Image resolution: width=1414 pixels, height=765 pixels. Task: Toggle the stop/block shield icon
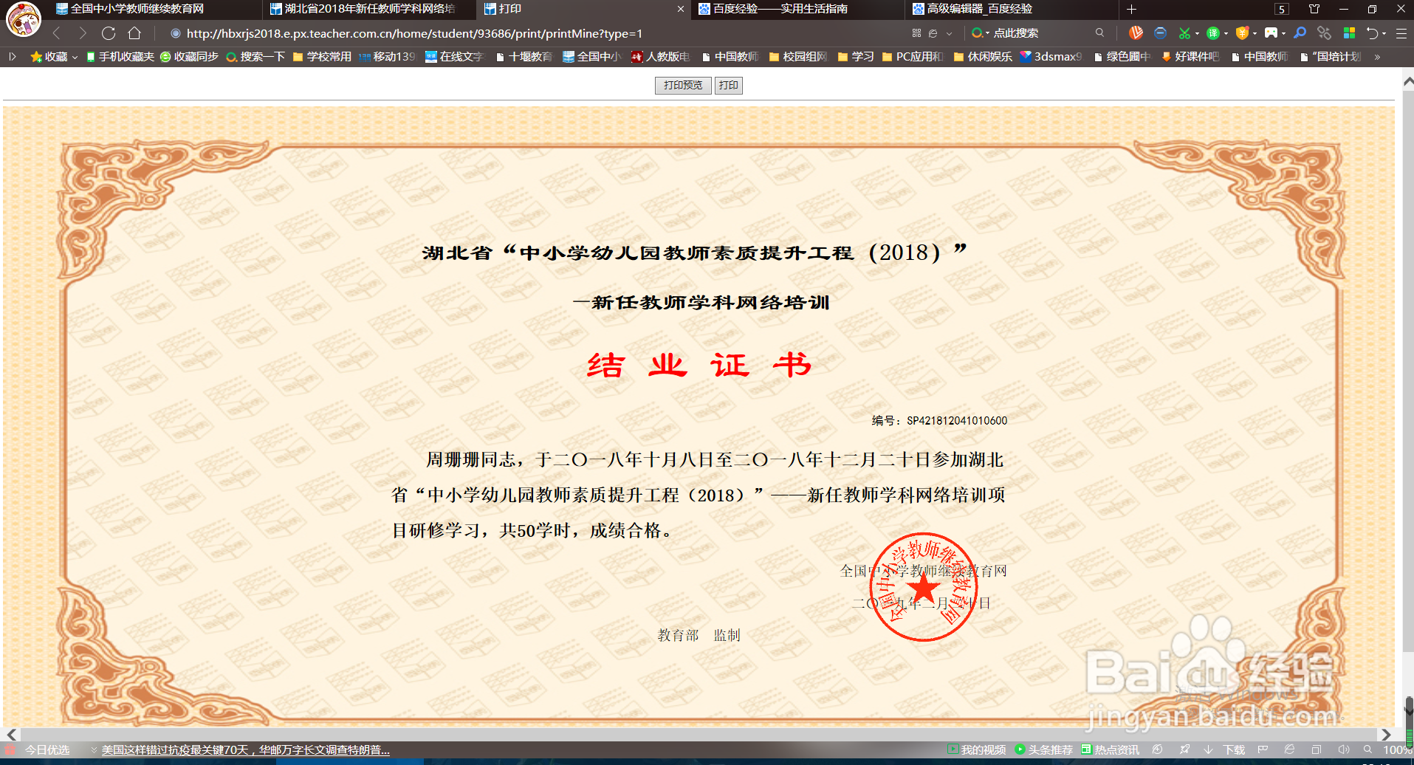(x=1160, y=33)
